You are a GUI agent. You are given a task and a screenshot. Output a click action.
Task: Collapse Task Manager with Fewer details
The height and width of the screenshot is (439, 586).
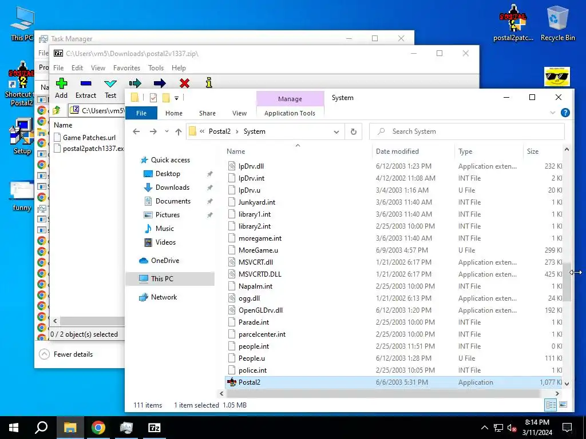[x=66, y=354]
